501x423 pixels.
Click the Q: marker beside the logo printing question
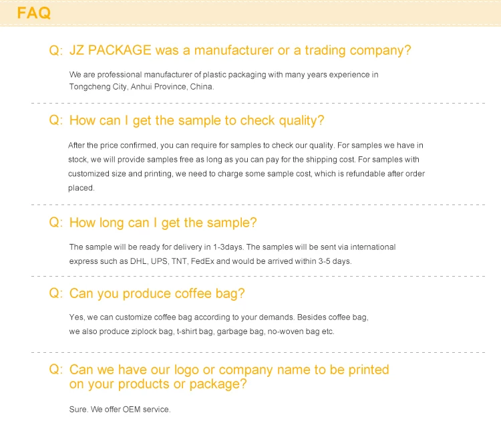[x=55, y=370]
